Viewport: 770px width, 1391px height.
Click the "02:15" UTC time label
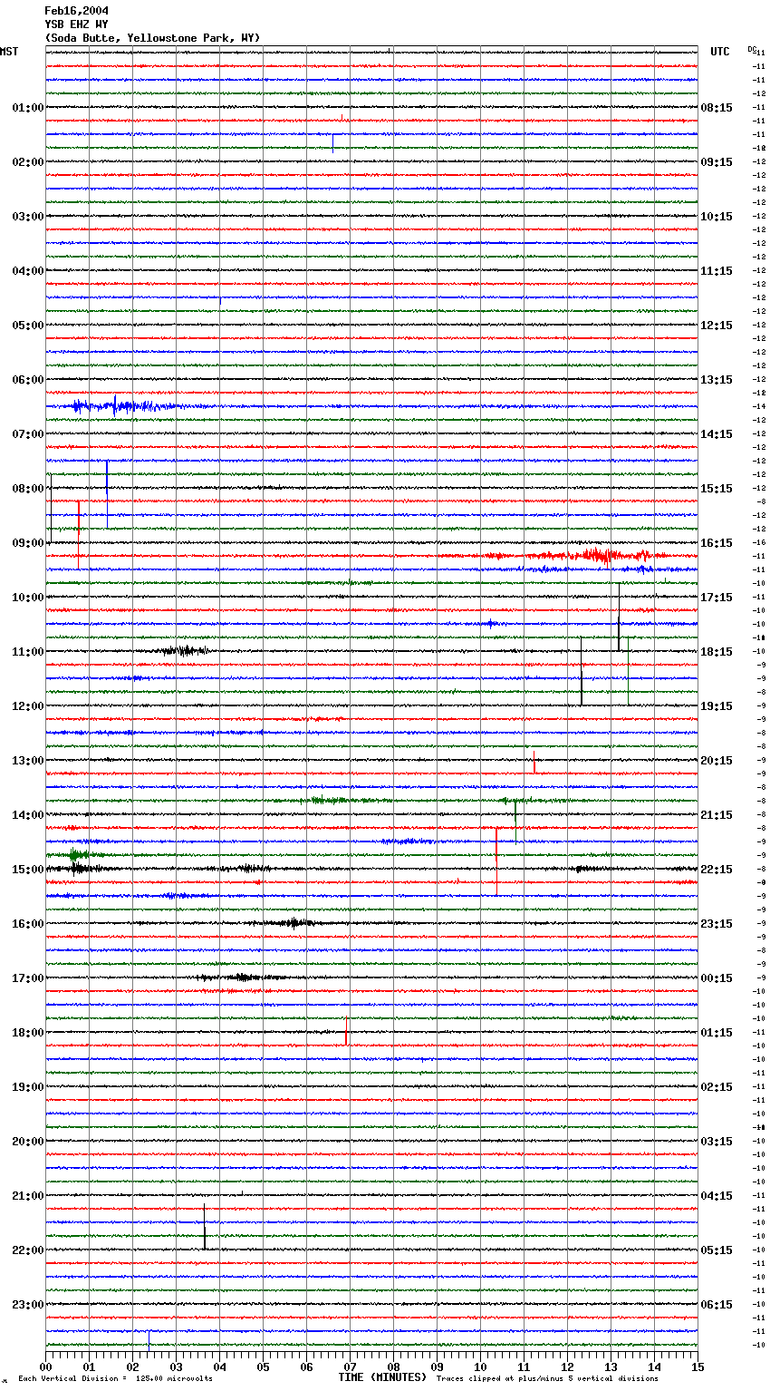click(x=717, y=1087)
